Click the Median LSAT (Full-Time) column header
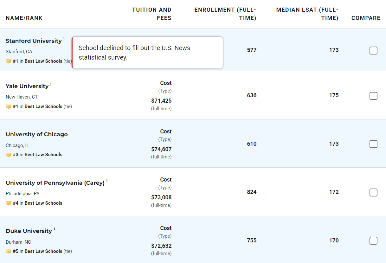The height and width of the screenshot is (263, 386). pos(307,14)
